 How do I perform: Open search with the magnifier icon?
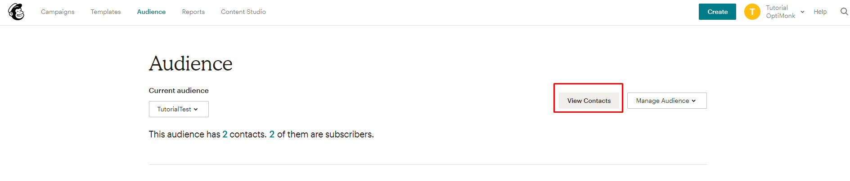[844, 12]
